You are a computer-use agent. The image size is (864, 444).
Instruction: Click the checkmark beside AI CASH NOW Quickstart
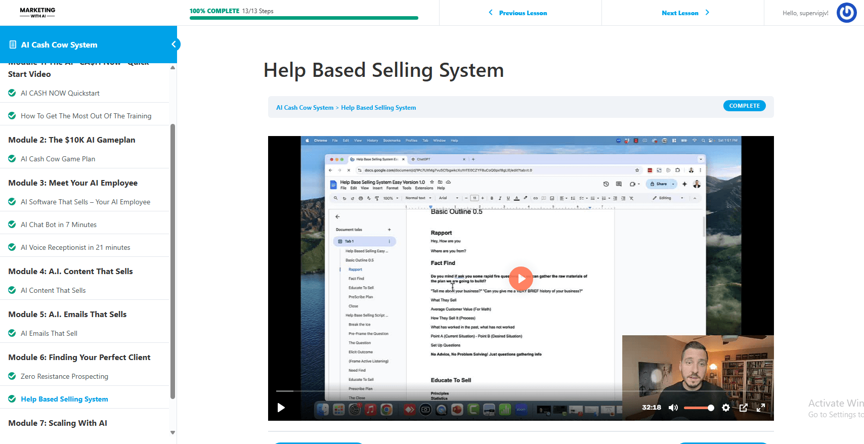click(x=12, y=93)
